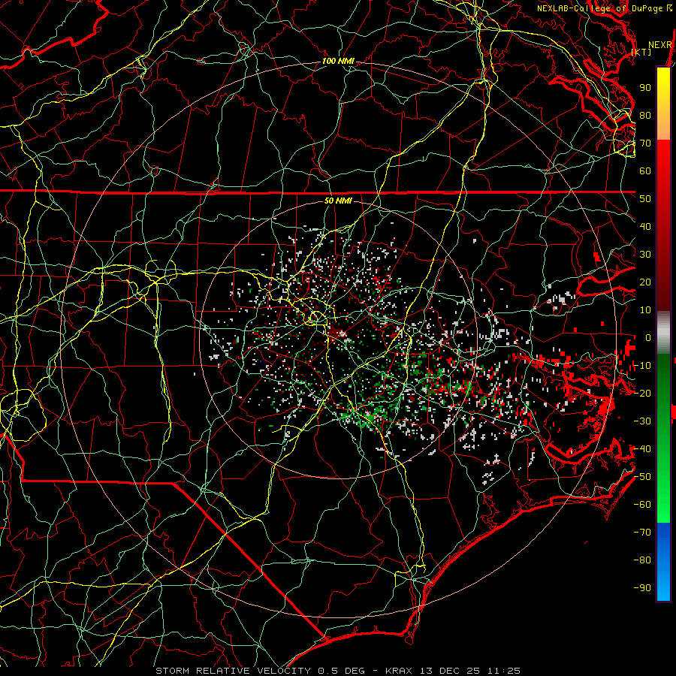Image resolution: width=676 pixels, height=676 pixels.
Task: Select the -40 value on velocity scale
Action: (642, 449)
